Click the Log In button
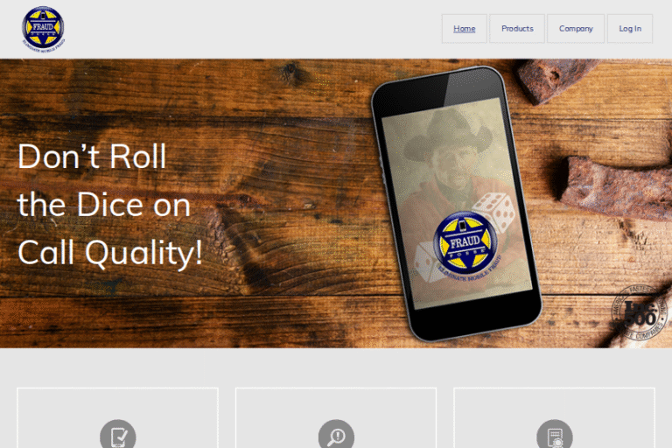 630,29
